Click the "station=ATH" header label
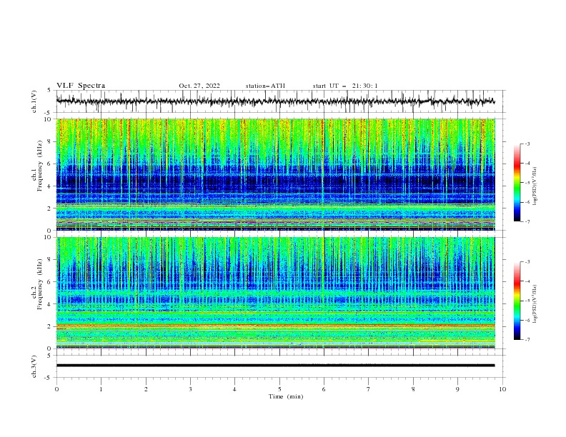 (x=265, y=86)
